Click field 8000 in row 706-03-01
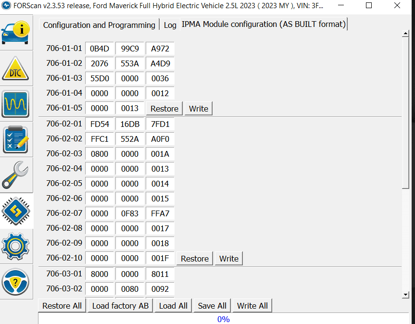 click(x=100, y=274)
